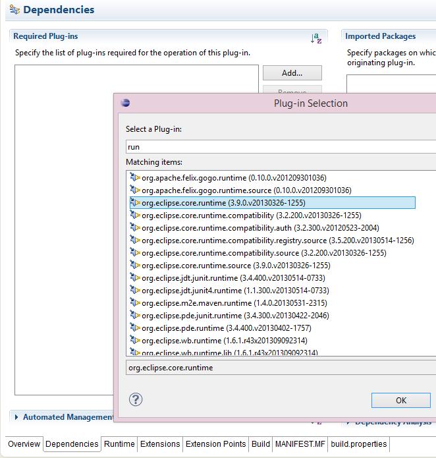Click plug-in icon beside org.apache.felix.gogo.runtime
The height and width of the screenshot is (458, 436).
(x=135, y=177)
